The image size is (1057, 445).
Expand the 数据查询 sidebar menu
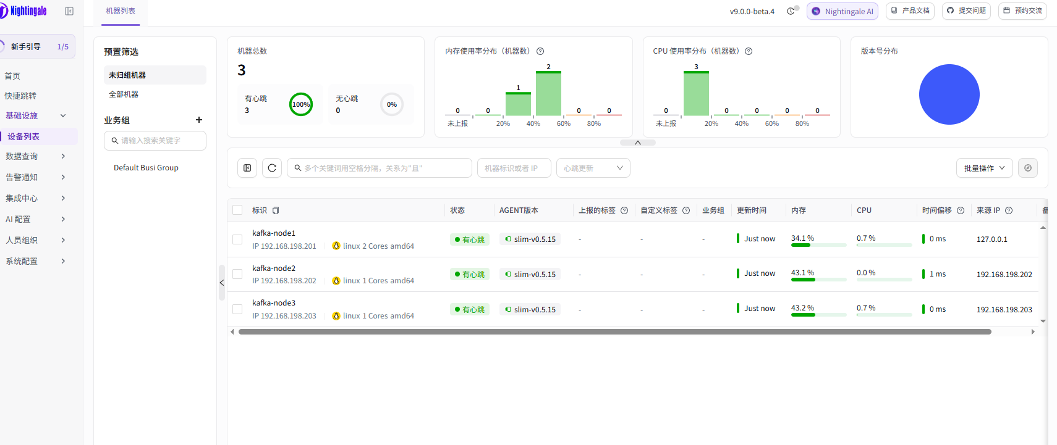(36, 156)
